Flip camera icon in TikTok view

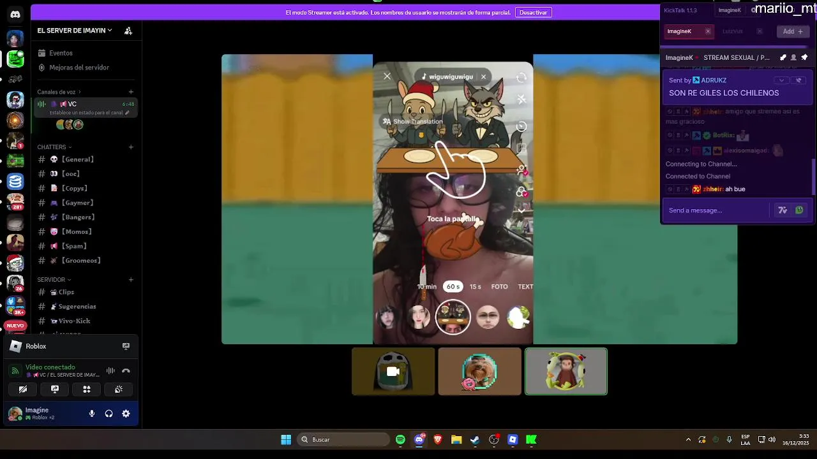click(521, 78)
